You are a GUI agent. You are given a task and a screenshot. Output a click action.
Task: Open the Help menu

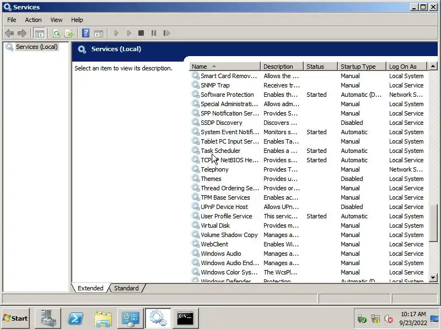[x=77, y=20]
